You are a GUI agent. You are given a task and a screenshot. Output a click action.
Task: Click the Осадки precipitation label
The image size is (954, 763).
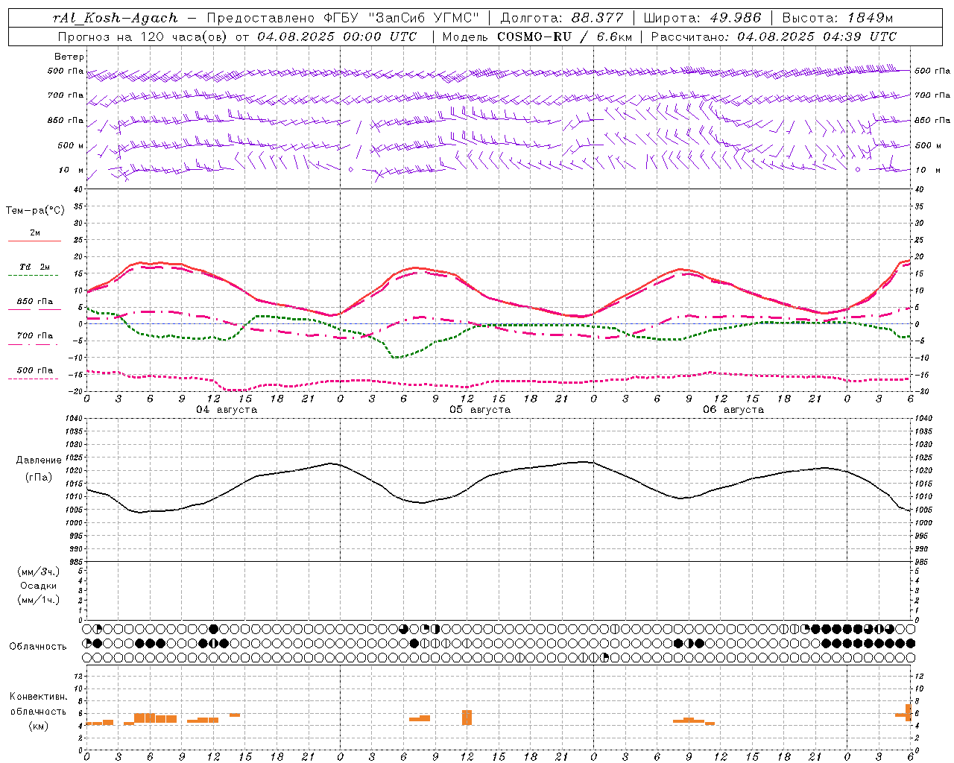39,586
